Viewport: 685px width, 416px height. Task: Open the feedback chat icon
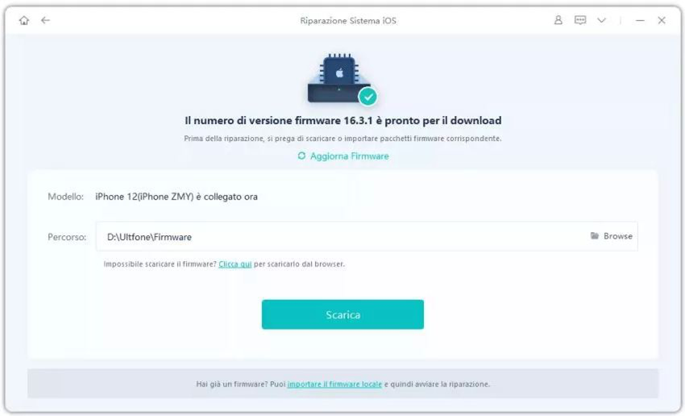(580, 20)
